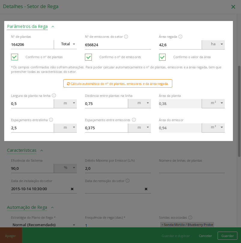Open unit dropdown for Espaçamento entrelinha
Image resolution: width=241 pixels, height=243 pixels.
[x=65, y=128]
